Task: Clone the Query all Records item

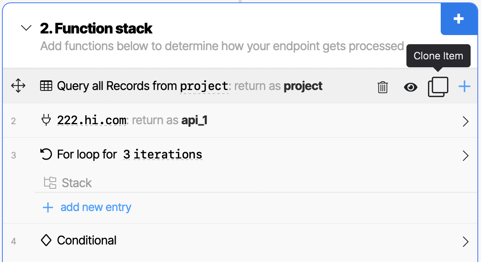Action: 438,86
